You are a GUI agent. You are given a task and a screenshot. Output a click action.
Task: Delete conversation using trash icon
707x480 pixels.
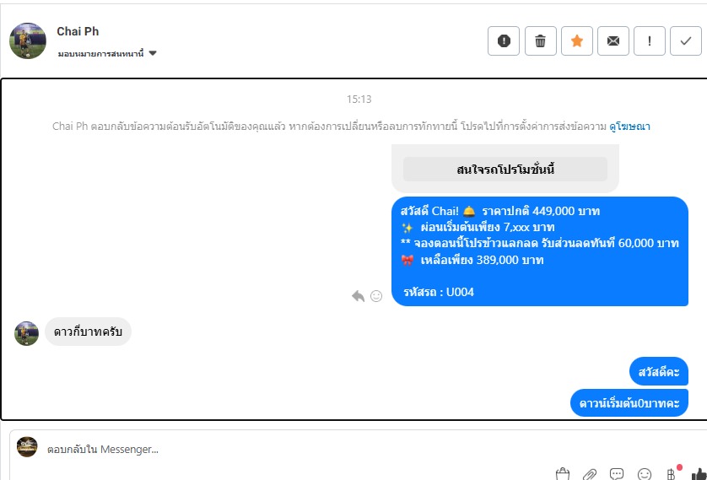point(540,41)
